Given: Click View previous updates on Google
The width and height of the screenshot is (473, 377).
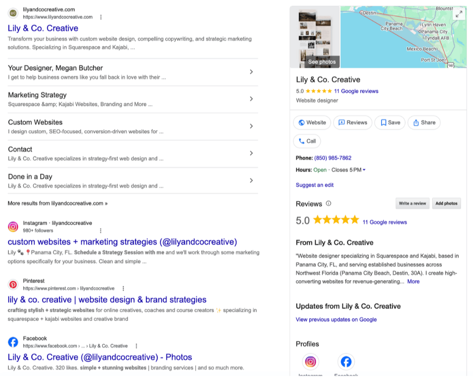Looking at the screenshot, I should click(336, 319).
